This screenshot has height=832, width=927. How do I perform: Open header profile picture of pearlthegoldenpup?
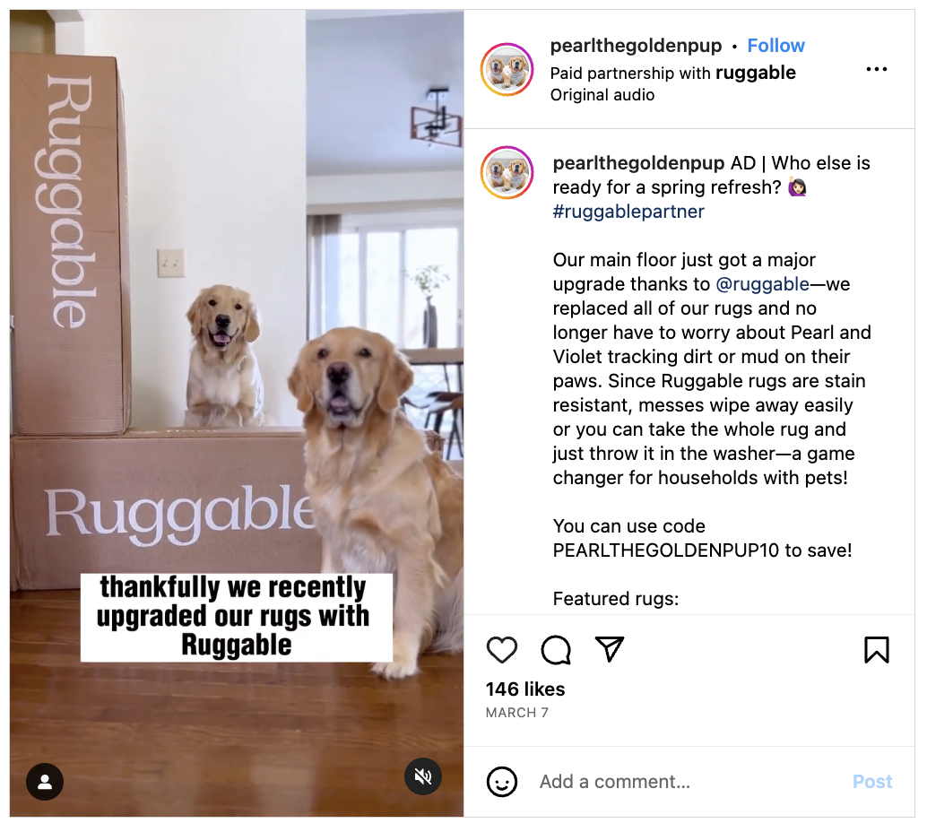point(507,70)
